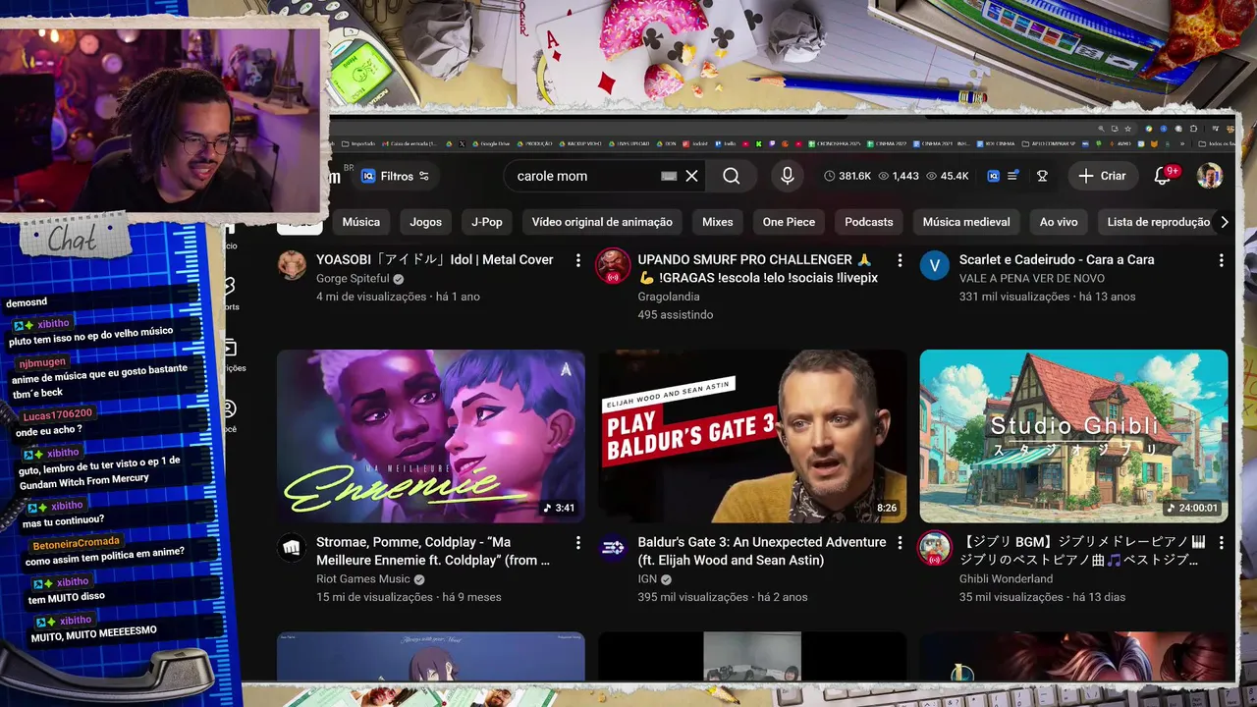Click the 'V' avatar of VALE A PENA VER DE NOVO
This screenshot has height=707, width=1257.
[x=935, y=265]
